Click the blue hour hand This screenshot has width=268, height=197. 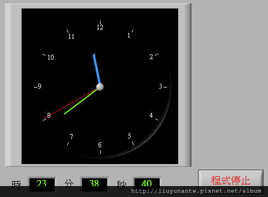(x=97, y=69)
